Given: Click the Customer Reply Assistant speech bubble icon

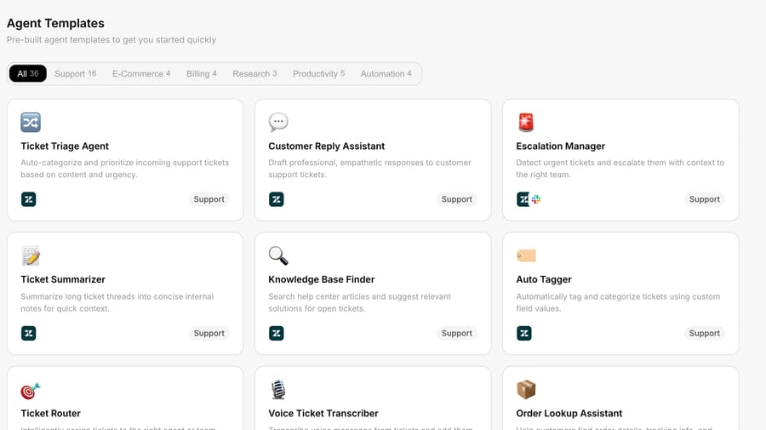Looking at the screenshot, I should point(278,122).
